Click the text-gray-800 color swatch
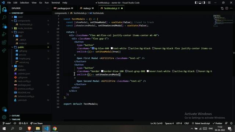This screenshot has width=235, height=132. click(126, 71)
